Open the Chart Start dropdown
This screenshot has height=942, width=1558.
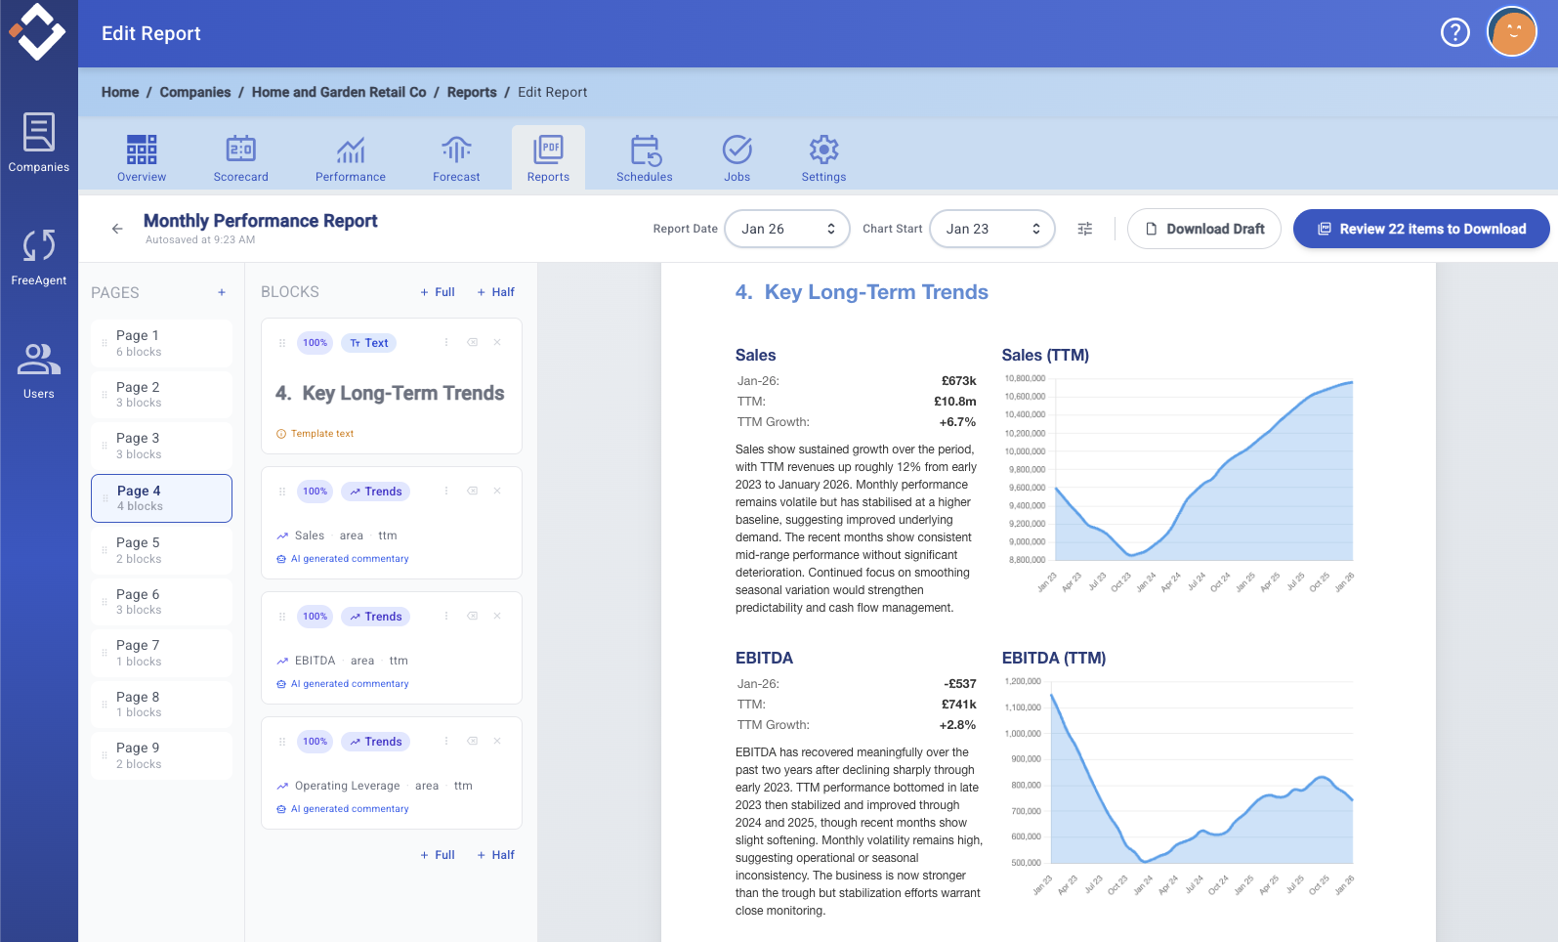point(992,229)
